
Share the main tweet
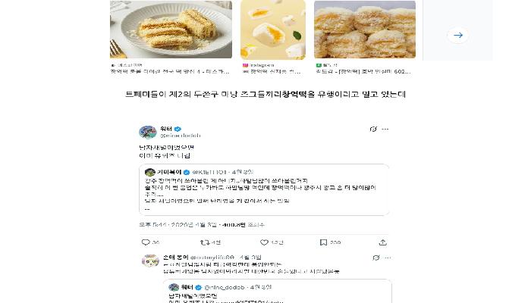(383, 242)
